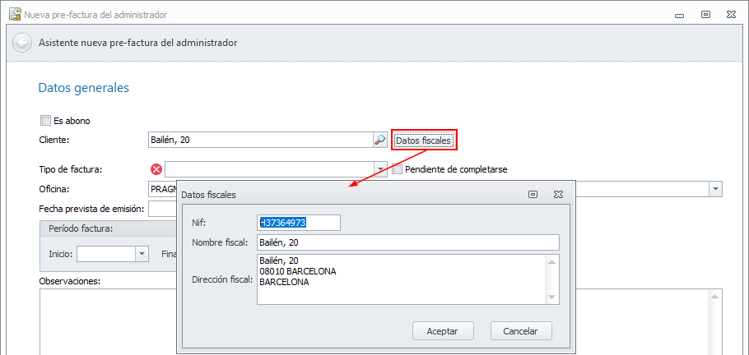Viewport: 749px width, 355px height.
Task: Click the Nombre fiscal input field
Action: pyautogui.click(x=408, y=242)
